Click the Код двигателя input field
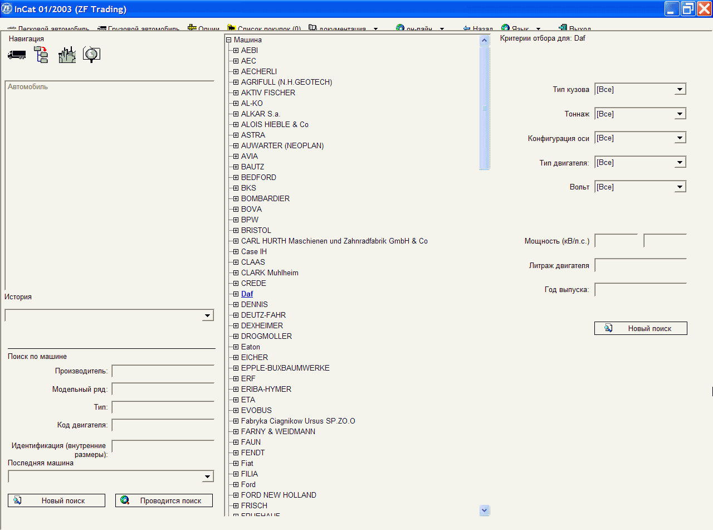 pyautogui.click(x=163, y=425)
